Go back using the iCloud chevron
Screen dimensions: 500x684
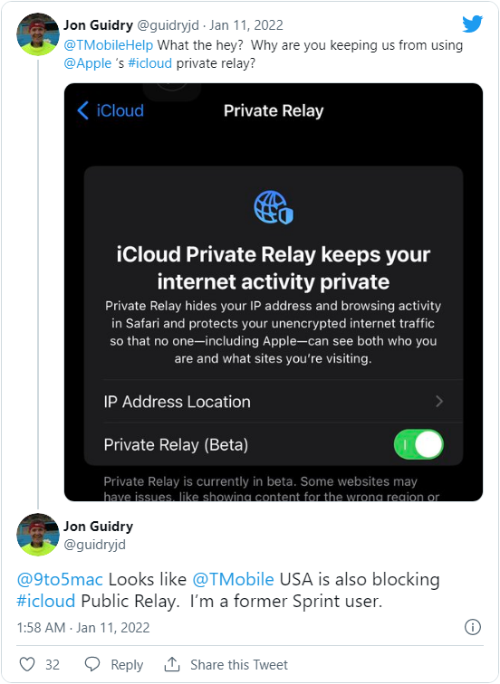click(83, 110)
